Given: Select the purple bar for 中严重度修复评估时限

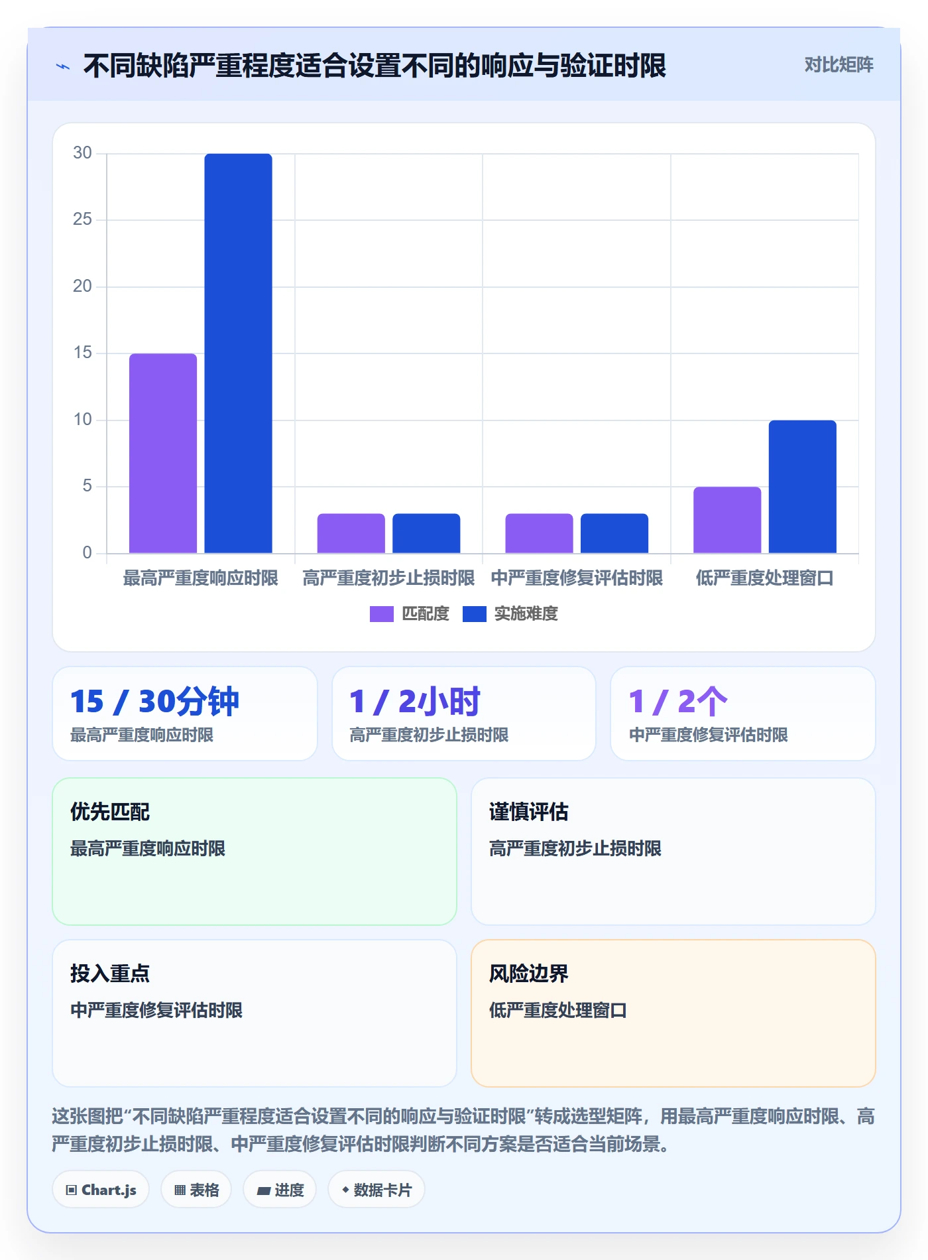Looking at the screenshot, I should pyautogui.click(x=539, y=533).
